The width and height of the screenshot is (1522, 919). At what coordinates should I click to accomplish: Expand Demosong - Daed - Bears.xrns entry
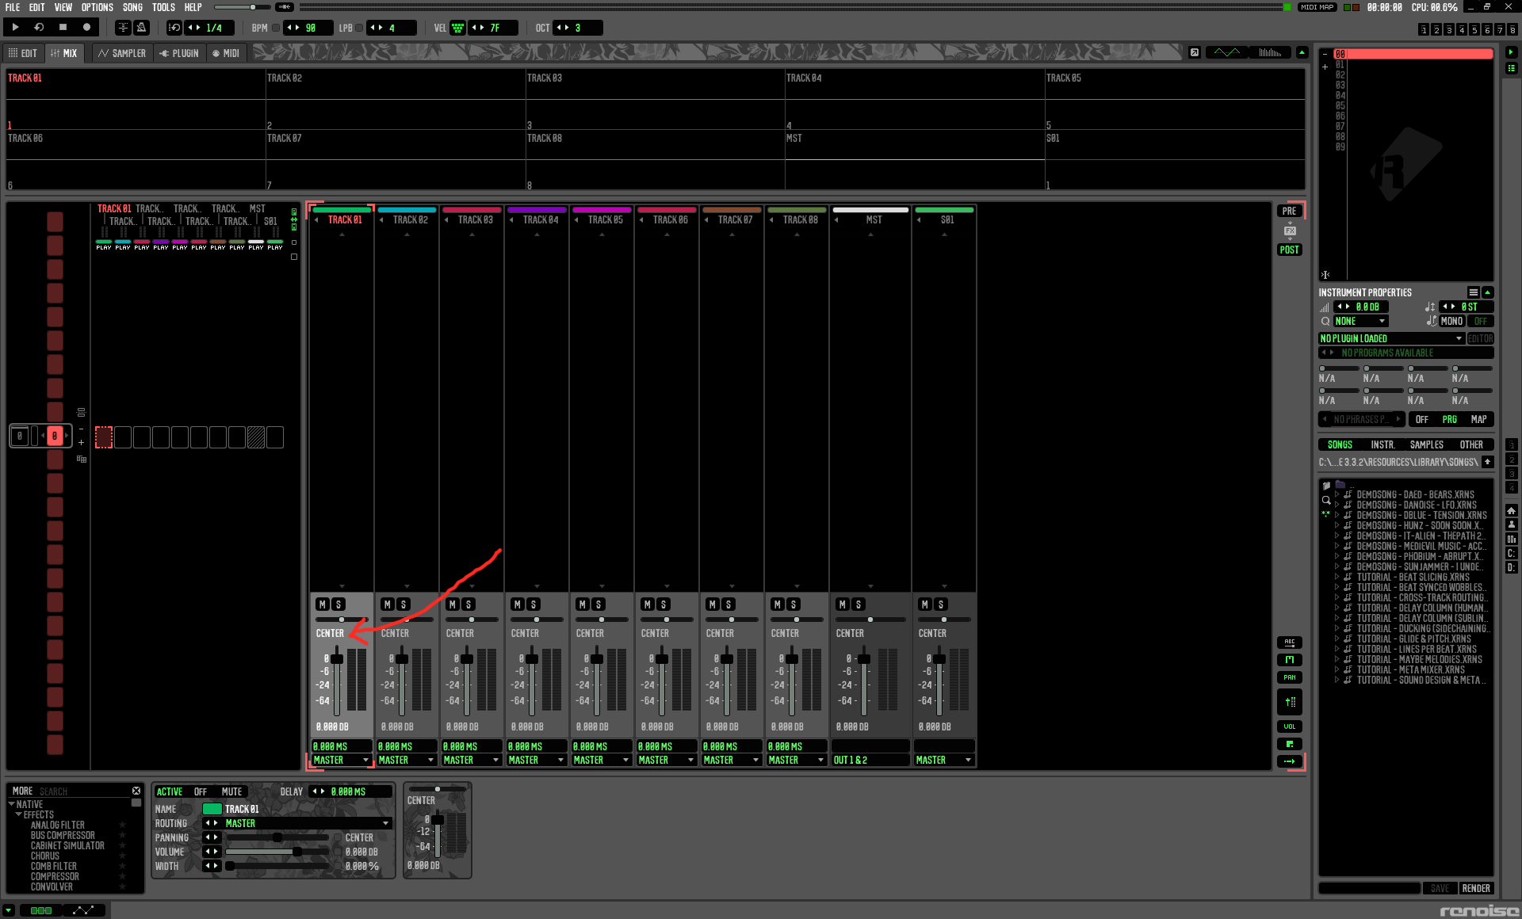point(1337,494)
